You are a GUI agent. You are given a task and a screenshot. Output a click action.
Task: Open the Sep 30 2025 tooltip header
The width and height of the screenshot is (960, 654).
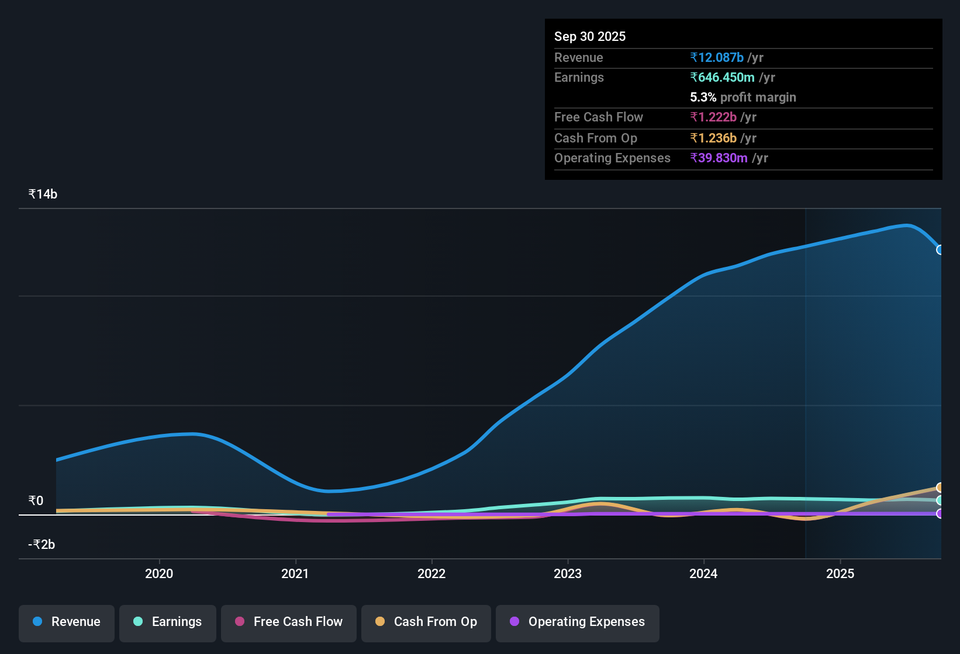pyautogui.click(x=590, y=36)
